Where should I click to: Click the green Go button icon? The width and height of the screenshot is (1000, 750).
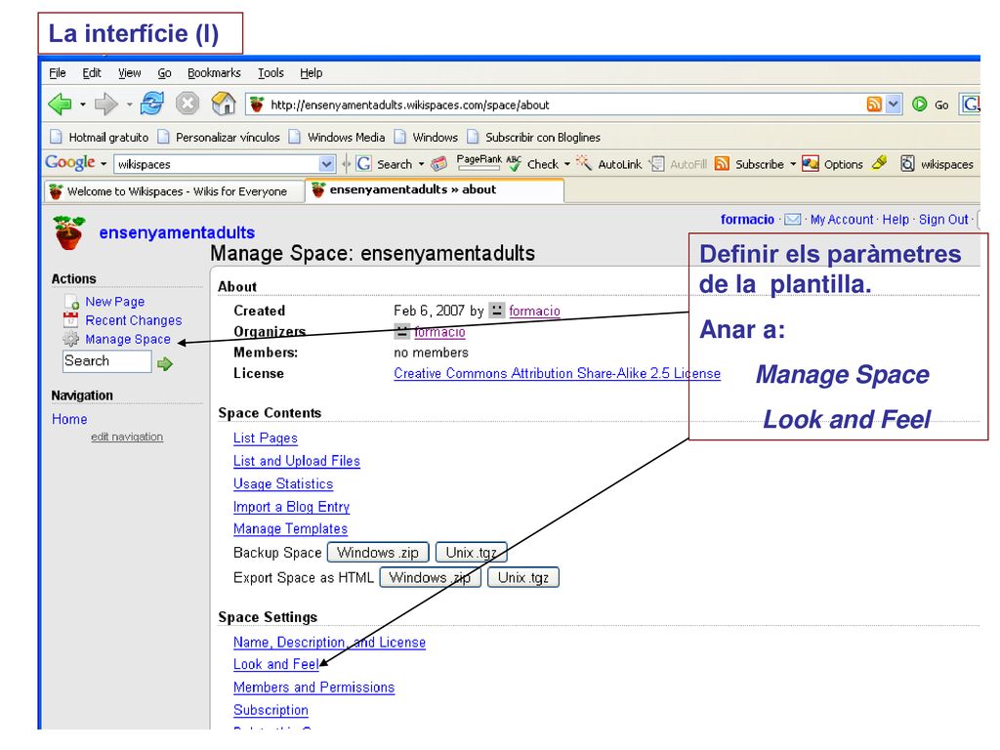[x=919, y=104]
